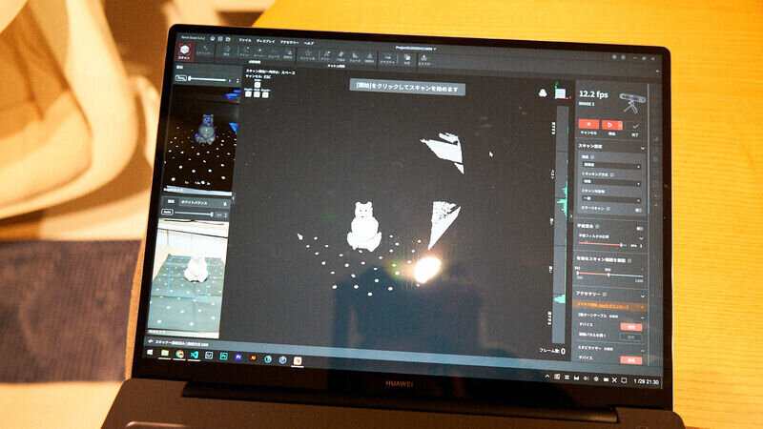763x429 pixels.
Task: Click the taskbar clock
Action: [647, 382]
